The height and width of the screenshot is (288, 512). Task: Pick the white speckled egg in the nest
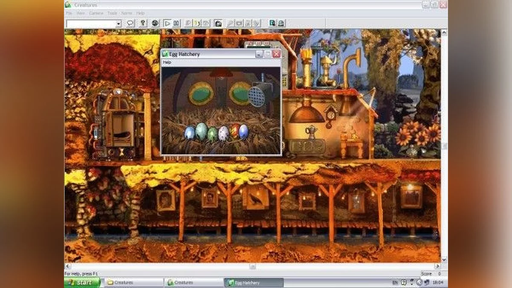coord(224,134)
